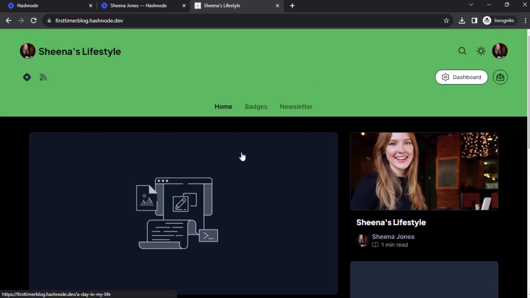Click the Hashnode profile icon under blog title
This screenshot has width=530, height=298.
click(x=27, y=77)
